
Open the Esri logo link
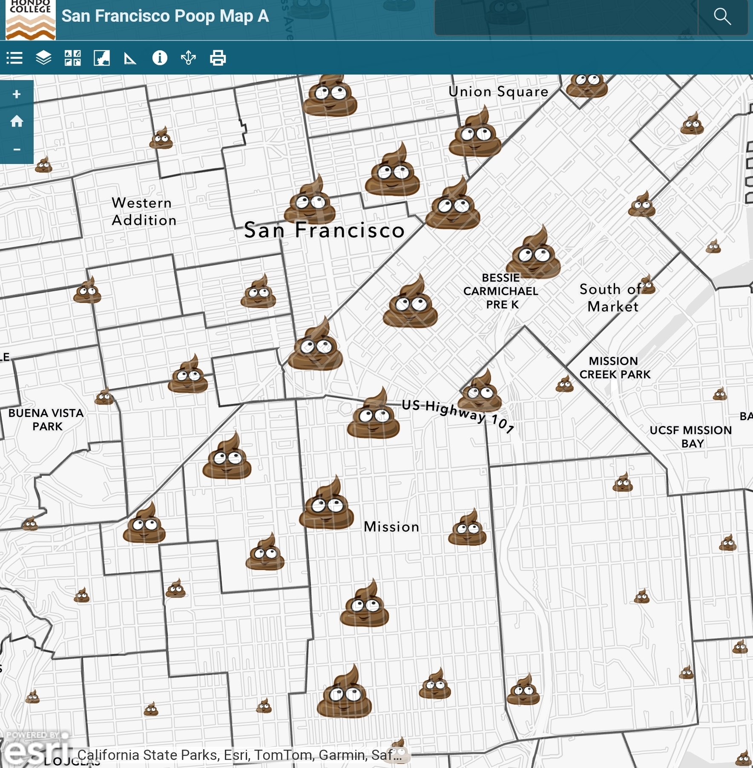coord(36,750)
